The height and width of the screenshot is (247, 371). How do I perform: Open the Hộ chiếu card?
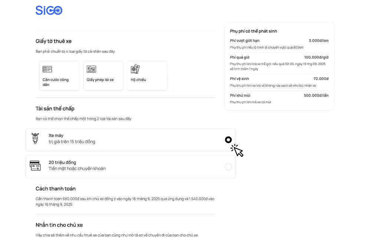point(147,76)
